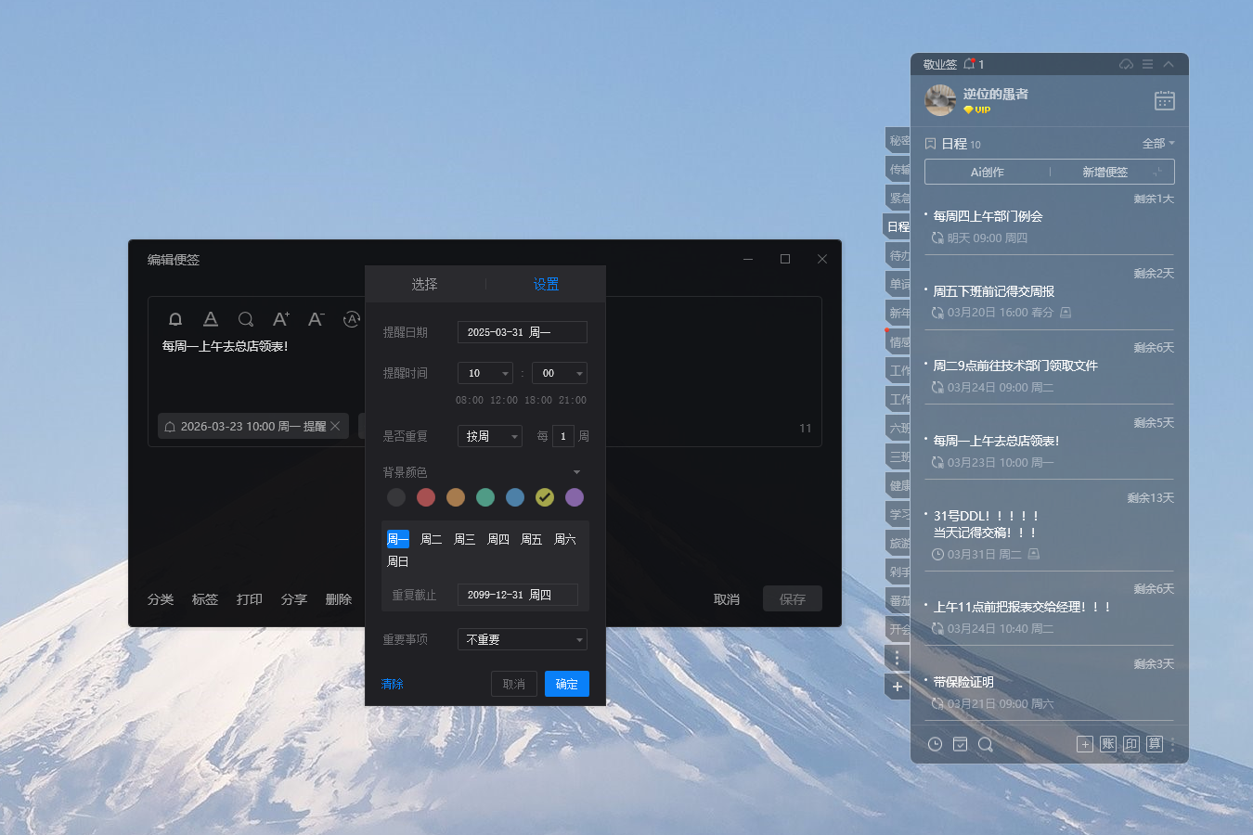Screen dimensions: 1253x835
Task: Click the 印 print icon in the sidebar footer
Action: (x=1130, y=744)
